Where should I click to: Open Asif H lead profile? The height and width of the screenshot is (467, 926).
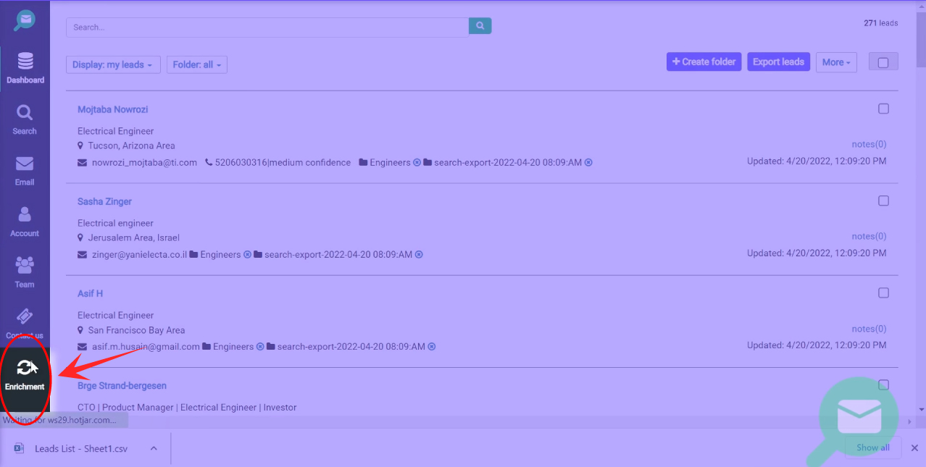pyautogui.click(x=91, y=293)
